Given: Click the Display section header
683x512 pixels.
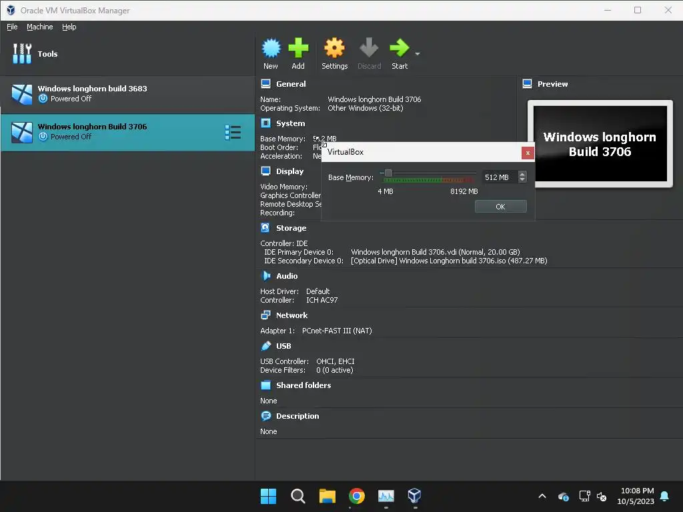Looking at the screenshot, I should (289, 171).
